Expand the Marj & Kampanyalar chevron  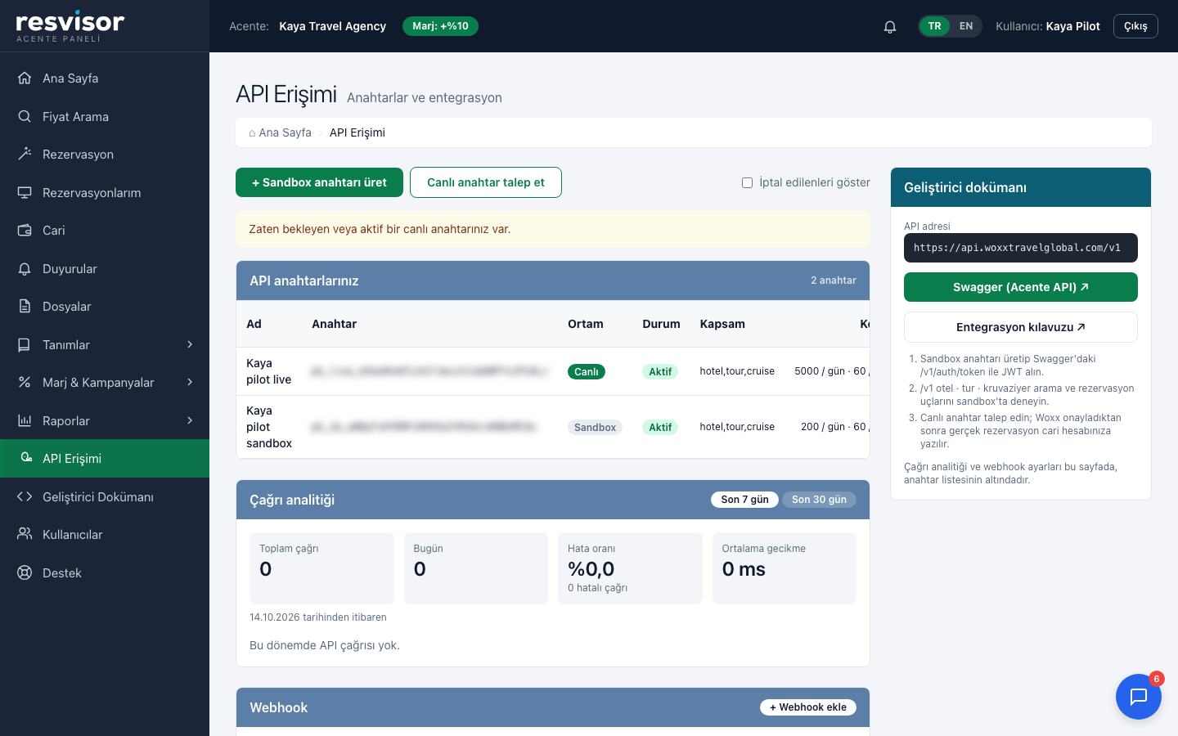click(x=190, y=382)
